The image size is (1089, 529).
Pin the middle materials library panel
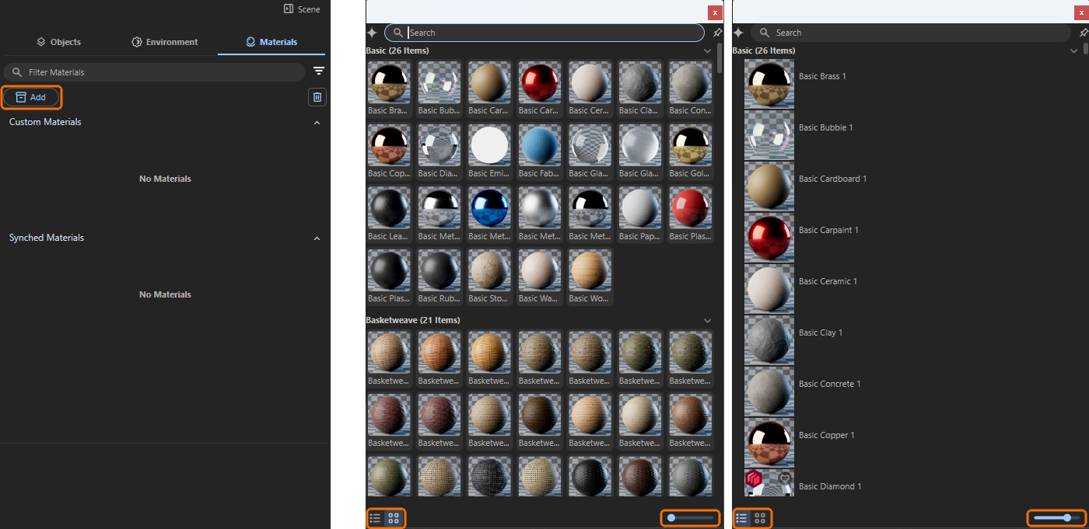pos(717,33)
